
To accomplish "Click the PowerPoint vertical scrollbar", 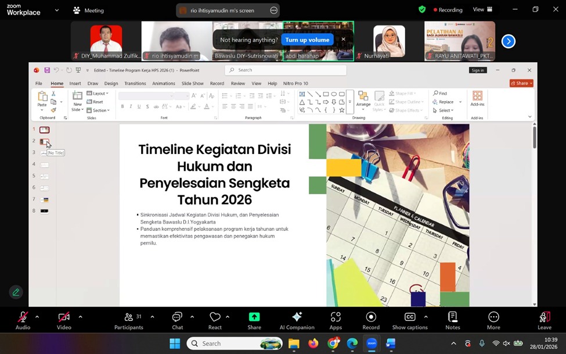I will point(535,137).
